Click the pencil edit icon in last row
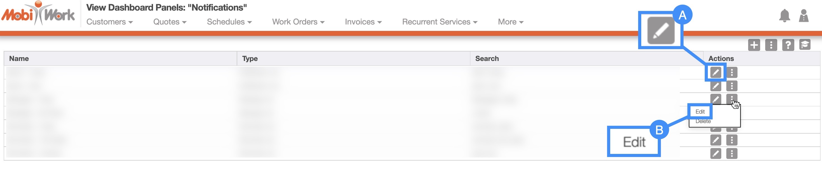Image resolution: width=822 pixels, height=172 pixels. [715, 154]
